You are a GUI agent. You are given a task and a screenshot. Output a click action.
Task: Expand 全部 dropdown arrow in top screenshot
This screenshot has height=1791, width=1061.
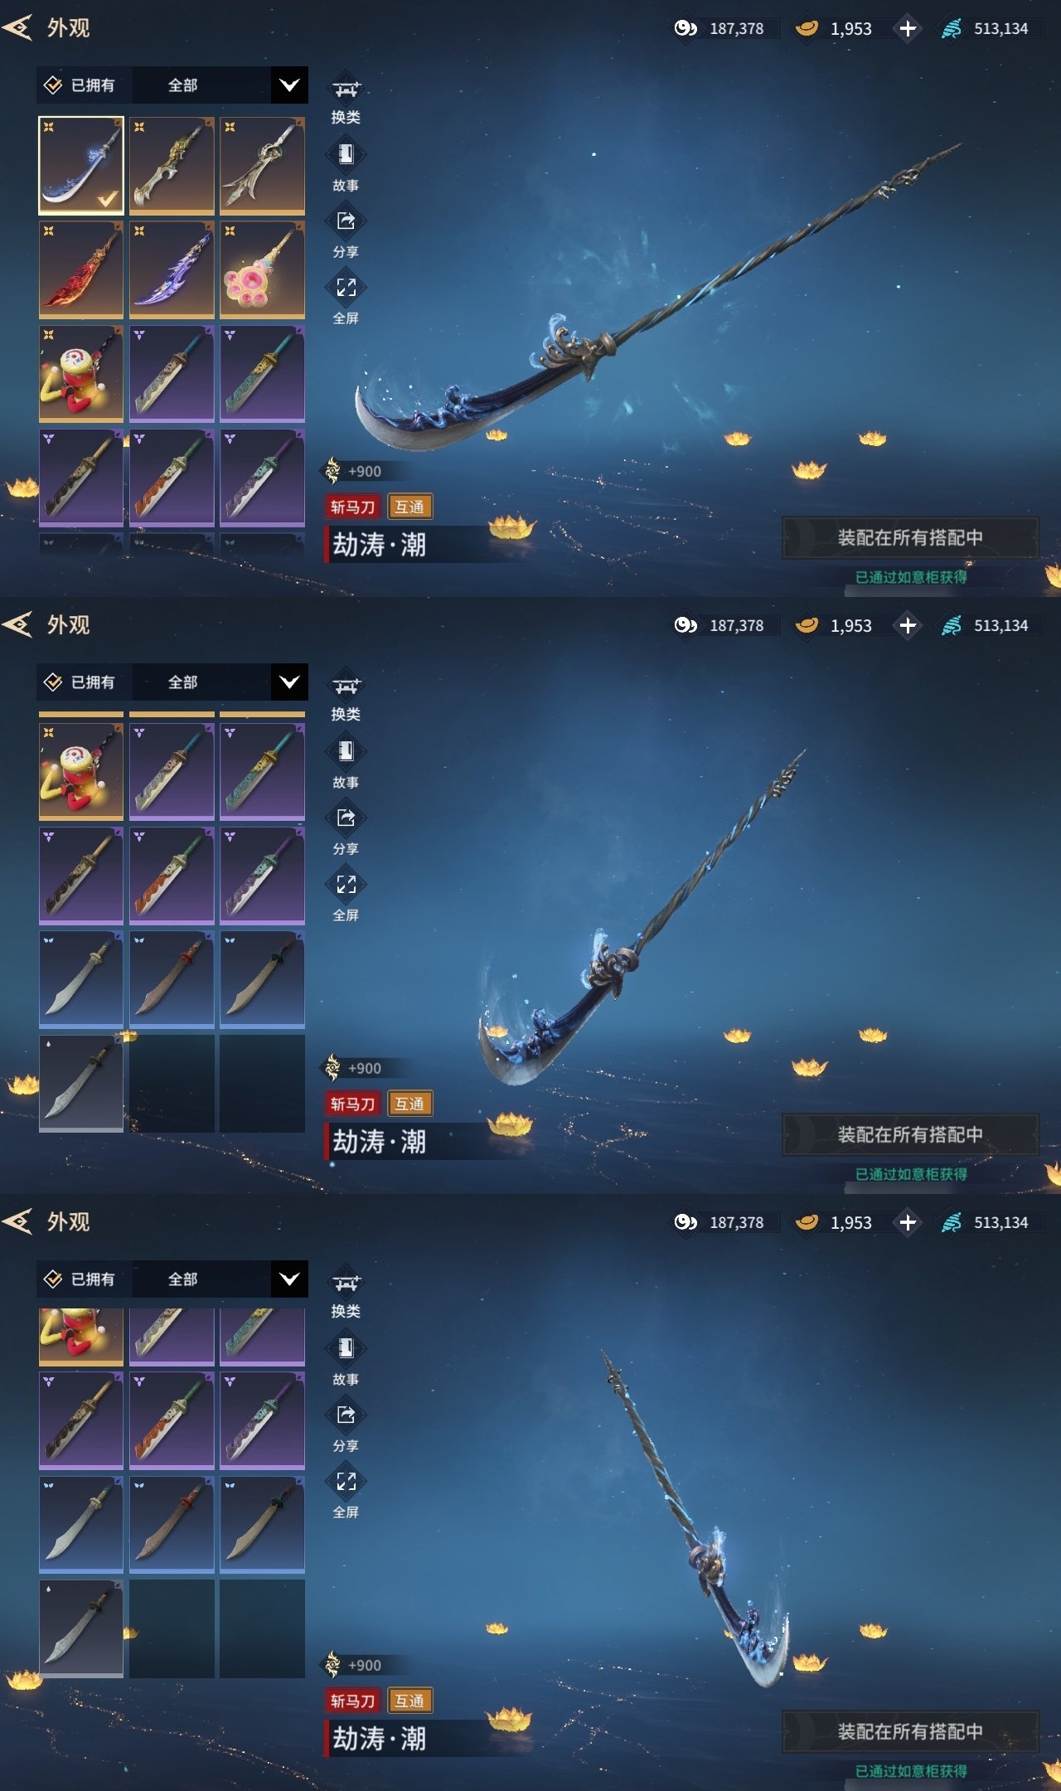(x=289, y=85)
